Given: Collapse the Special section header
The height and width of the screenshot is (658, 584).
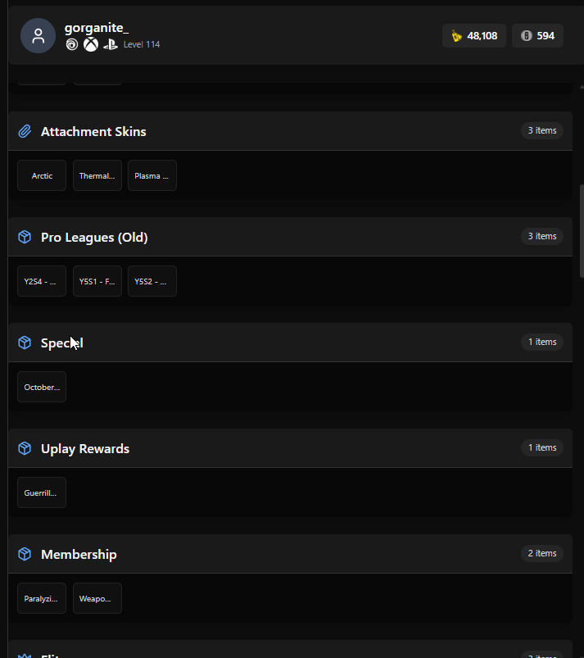Looking at the screenshot, I should pyautogui.click(x=290, y=343).
